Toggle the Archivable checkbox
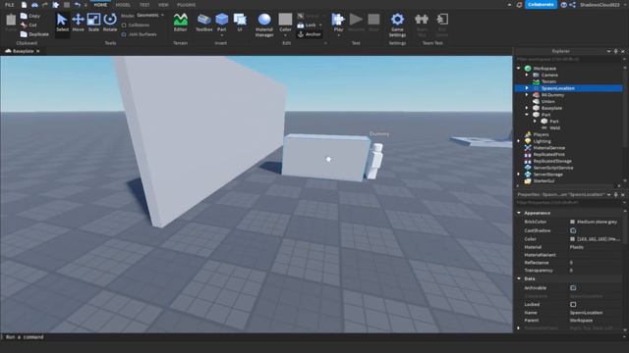This screenshot has width=629, height=353. point(573,287)
